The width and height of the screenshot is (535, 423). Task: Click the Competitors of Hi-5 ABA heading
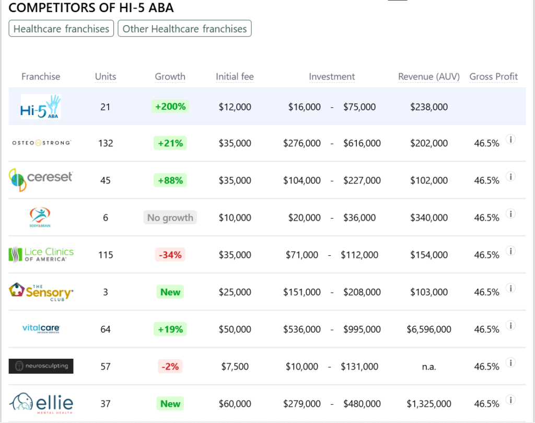coord(91,7)
